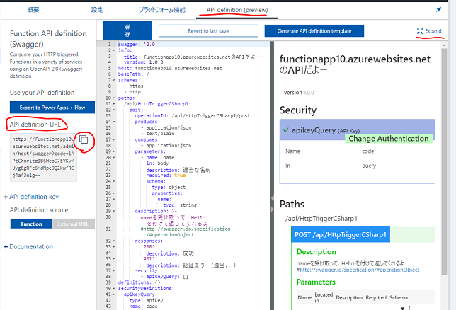This screenshot has width=456, height=310.
Task: Click the plus icon before API definition key
Action: point(6,197)
